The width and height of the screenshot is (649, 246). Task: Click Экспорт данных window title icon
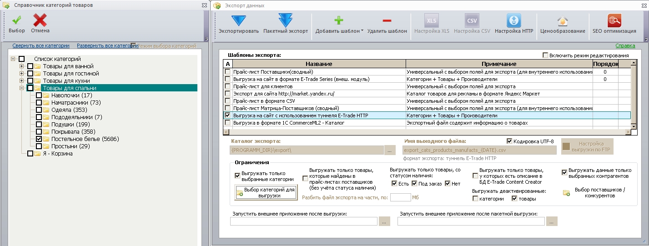click(217, 5)
